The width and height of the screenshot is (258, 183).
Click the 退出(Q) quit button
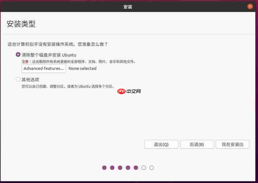point(161,145)
